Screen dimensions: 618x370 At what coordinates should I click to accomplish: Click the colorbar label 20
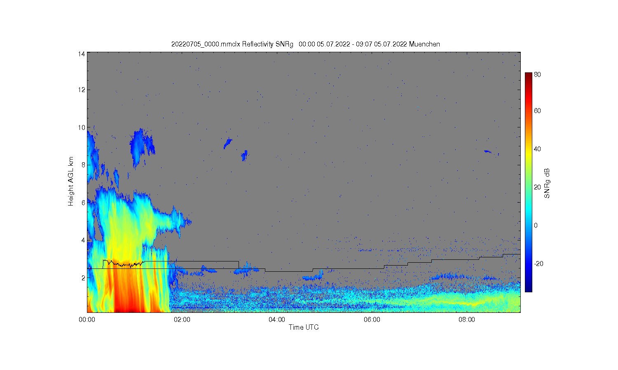point(538,187)
